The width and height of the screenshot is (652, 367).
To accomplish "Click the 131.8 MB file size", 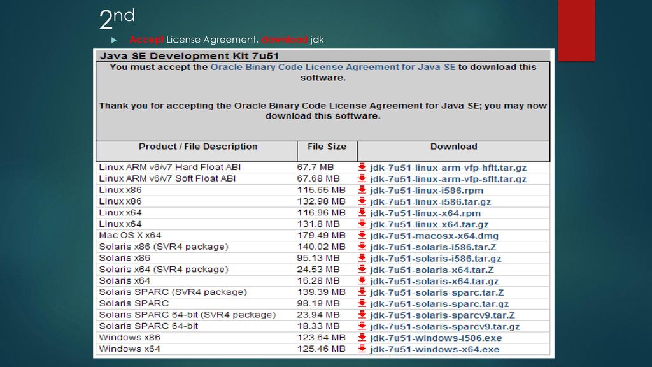I will pos(318,224).
